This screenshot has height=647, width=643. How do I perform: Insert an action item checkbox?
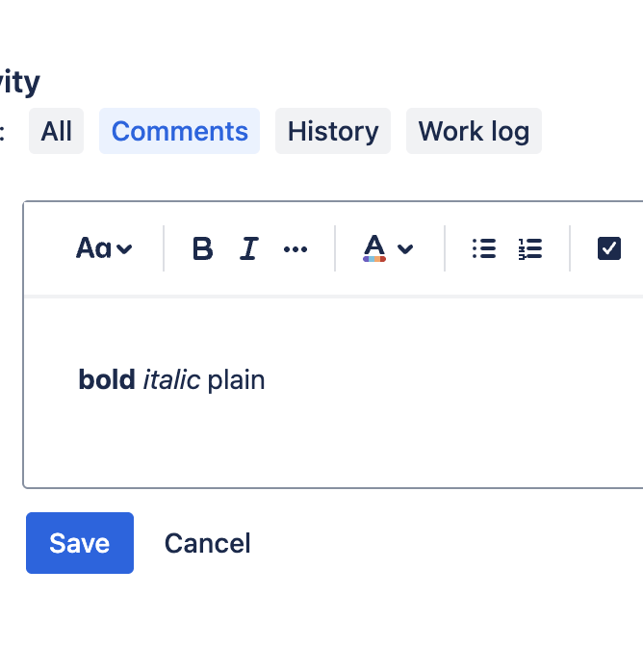click(x=609, y=248)
